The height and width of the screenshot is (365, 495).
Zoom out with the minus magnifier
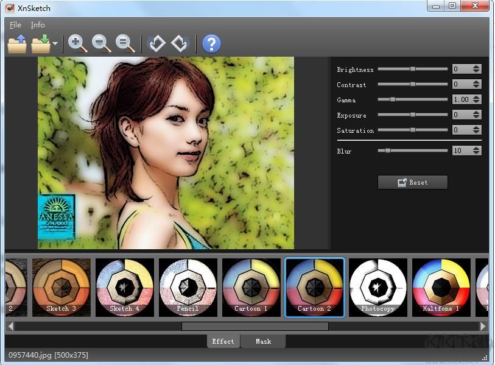point(101,44)
